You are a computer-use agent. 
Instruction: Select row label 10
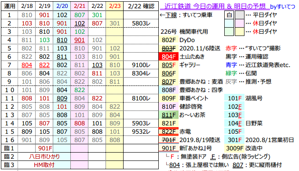point(9,90)
